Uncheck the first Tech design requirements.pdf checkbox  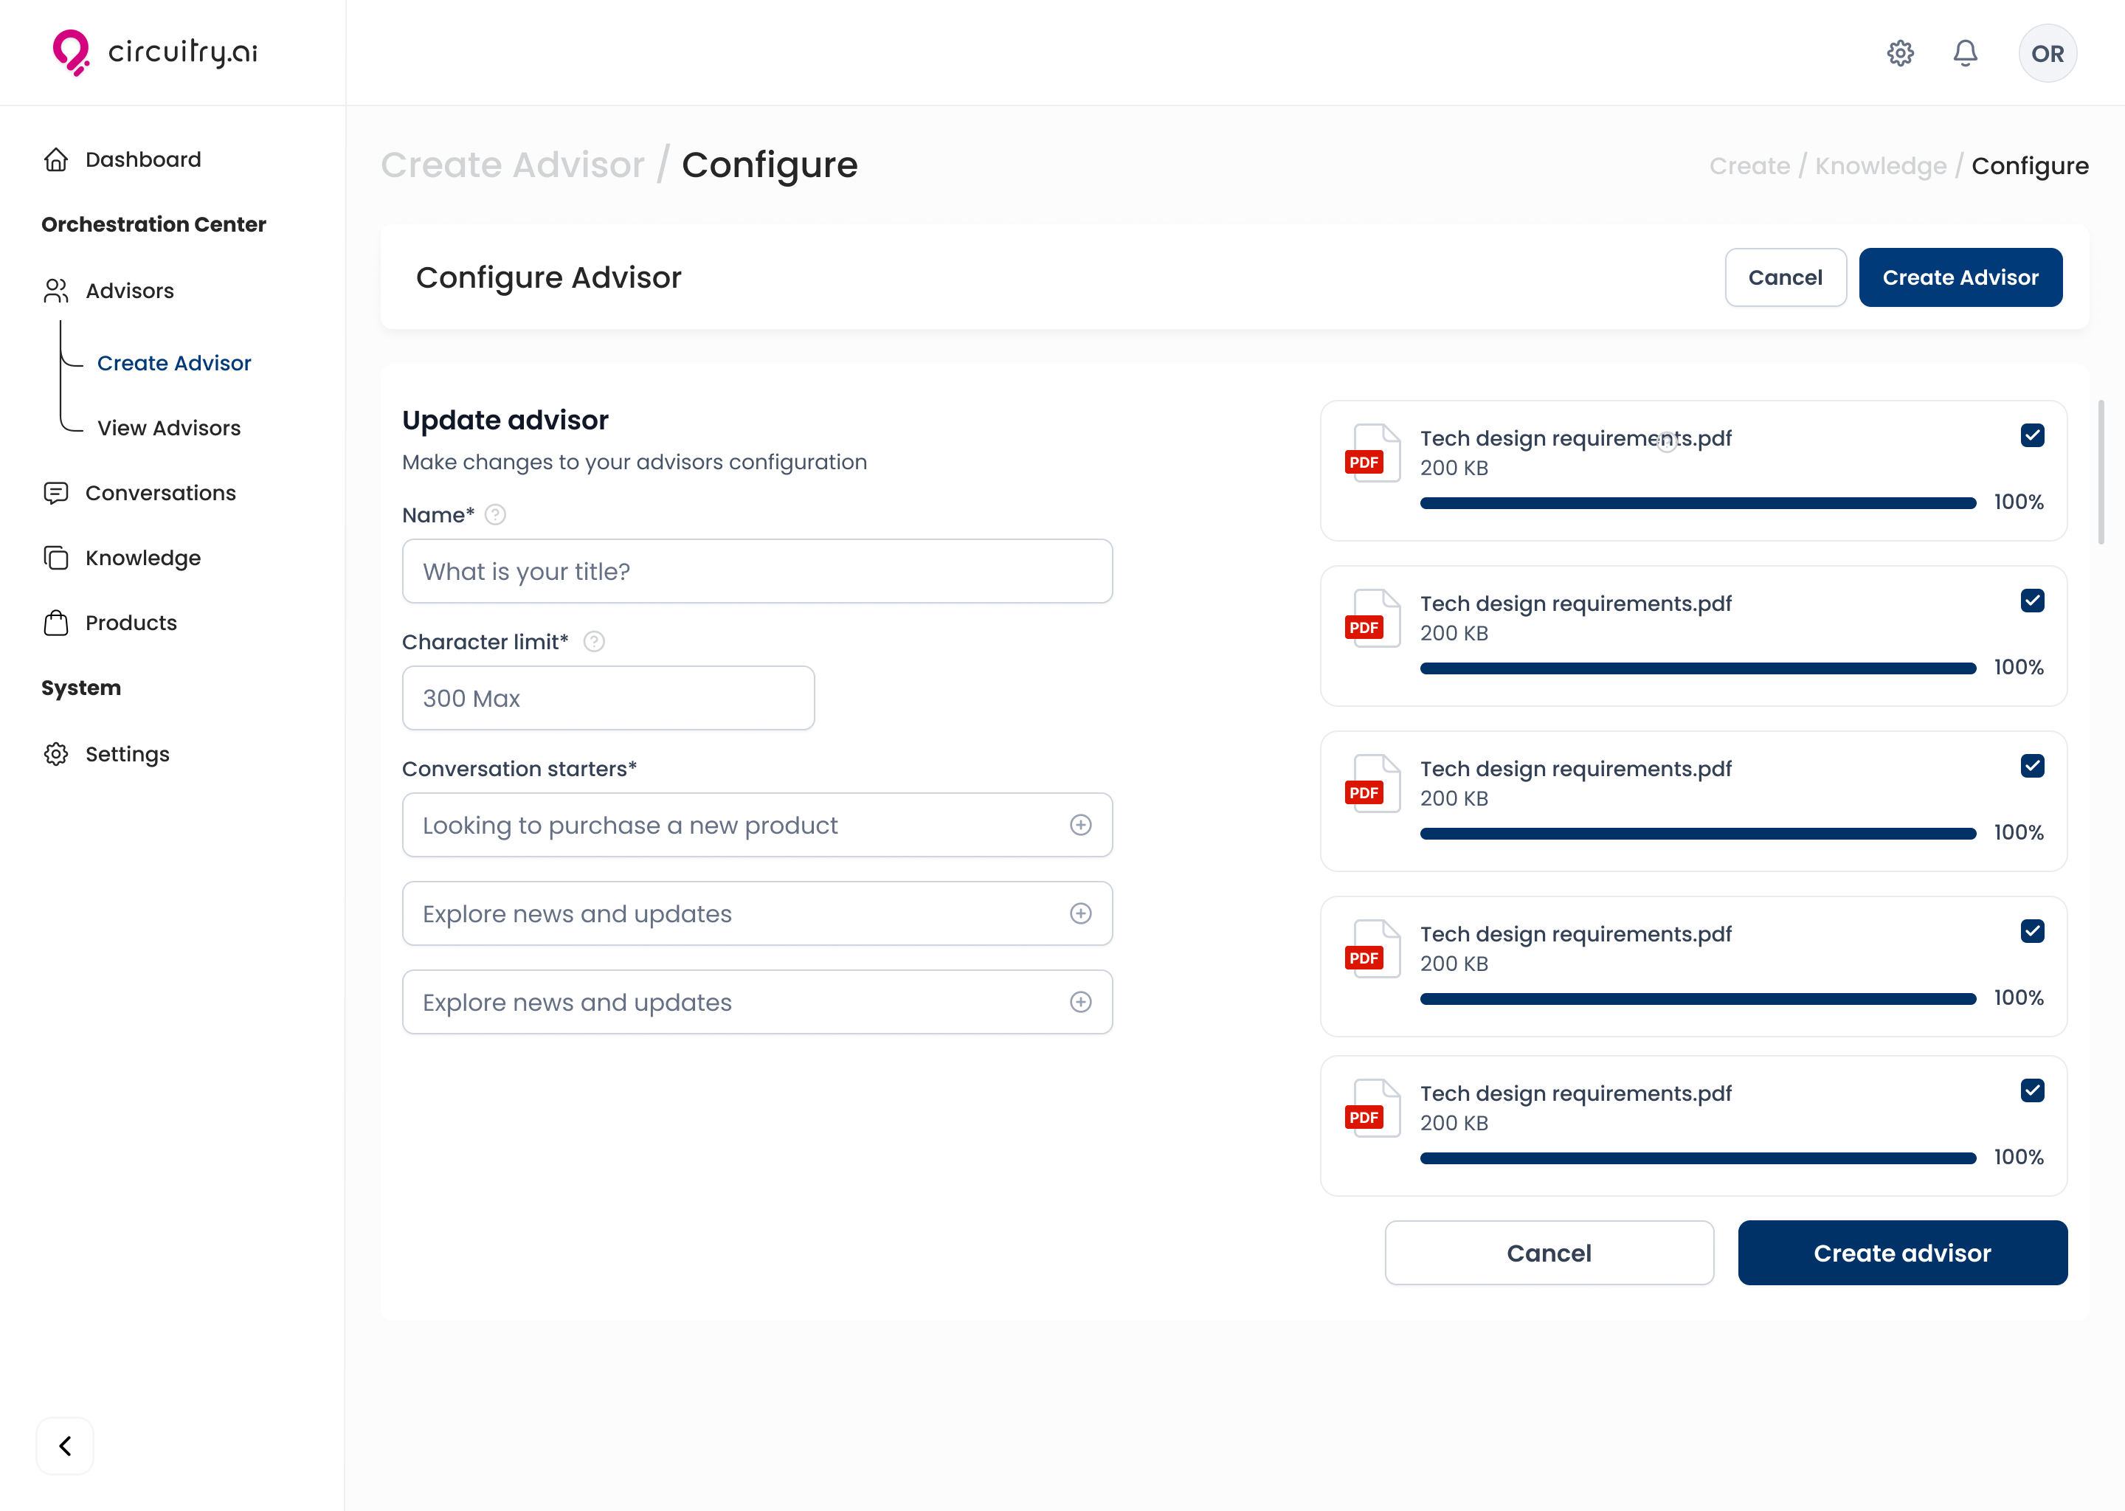pyautogui.click(x=2032, y=435)
